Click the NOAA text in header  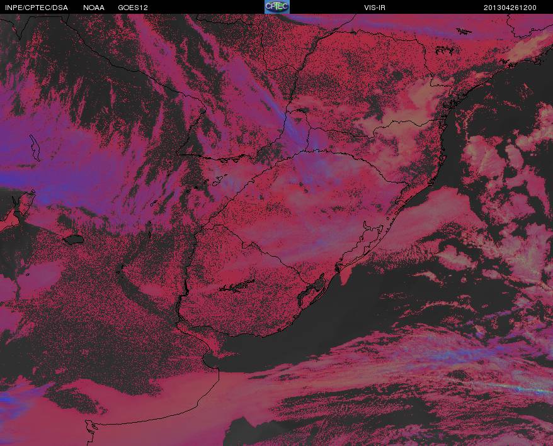94,8
